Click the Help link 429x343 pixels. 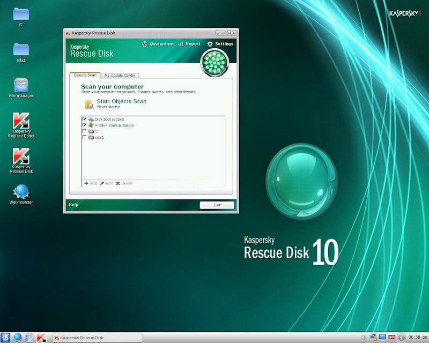click(x=73, y=205)
